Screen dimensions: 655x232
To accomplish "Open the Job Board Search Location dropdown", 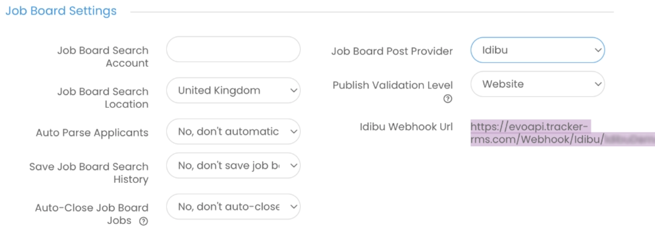I will tap(233, 90).
